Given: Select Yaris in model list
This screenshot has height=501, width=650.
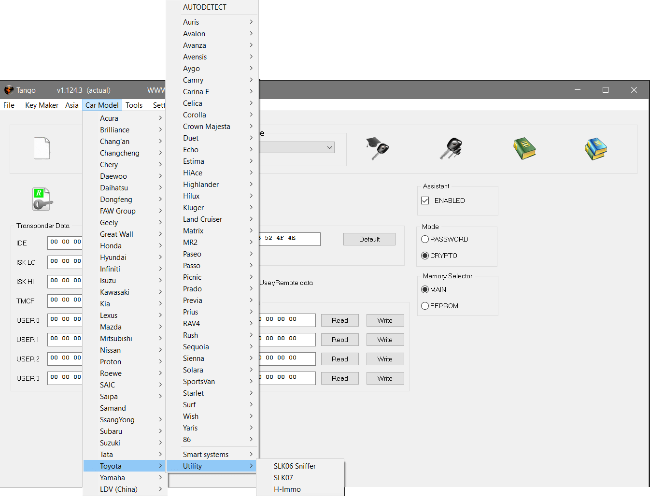Looking at the screenshot, I should coord(212,428).
